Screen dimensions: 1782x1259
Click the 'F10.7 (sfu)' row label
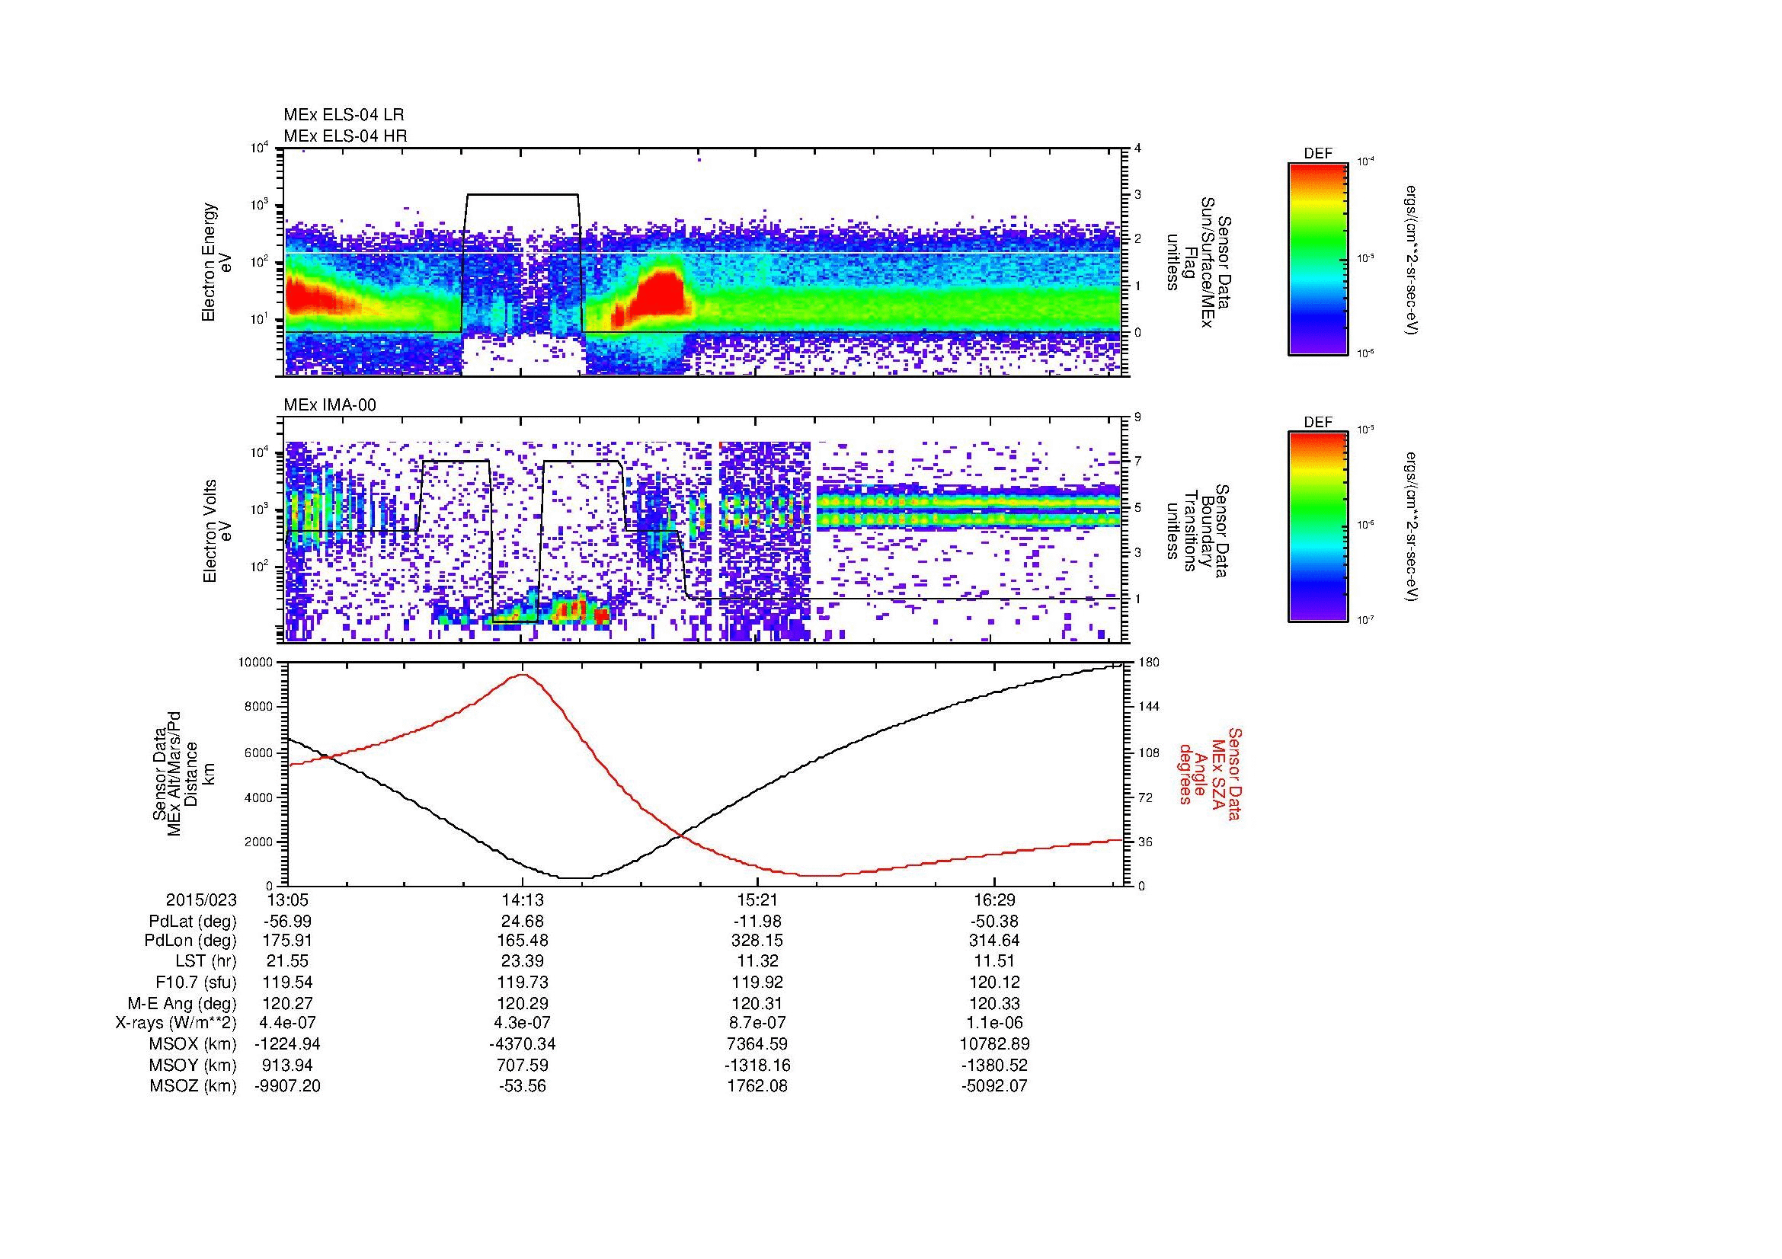[196, 983]
